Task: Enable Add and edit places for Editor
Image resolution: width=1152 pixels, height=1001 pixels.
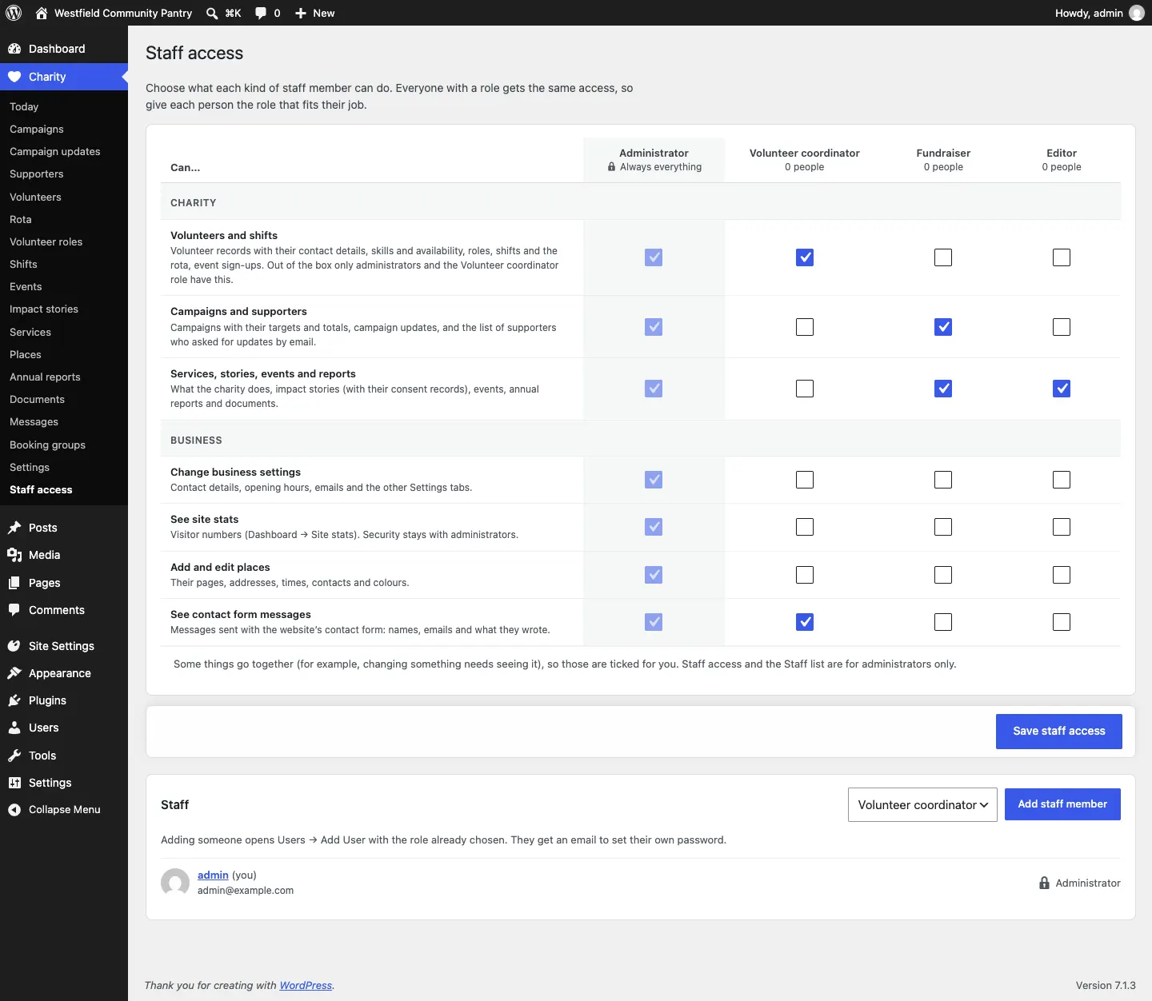Action: tap(1062, 575)
